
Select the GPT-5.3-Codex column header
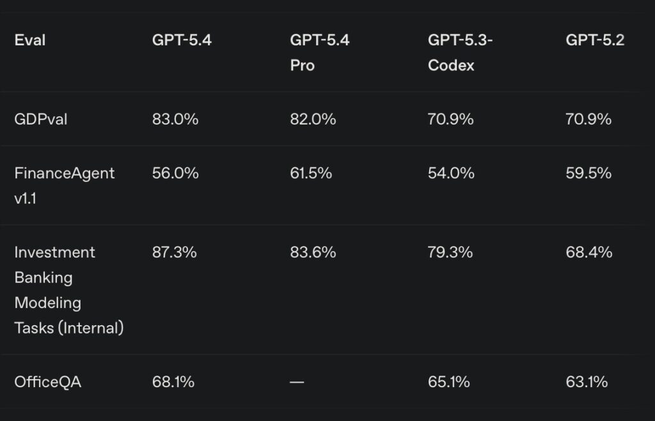460,52
